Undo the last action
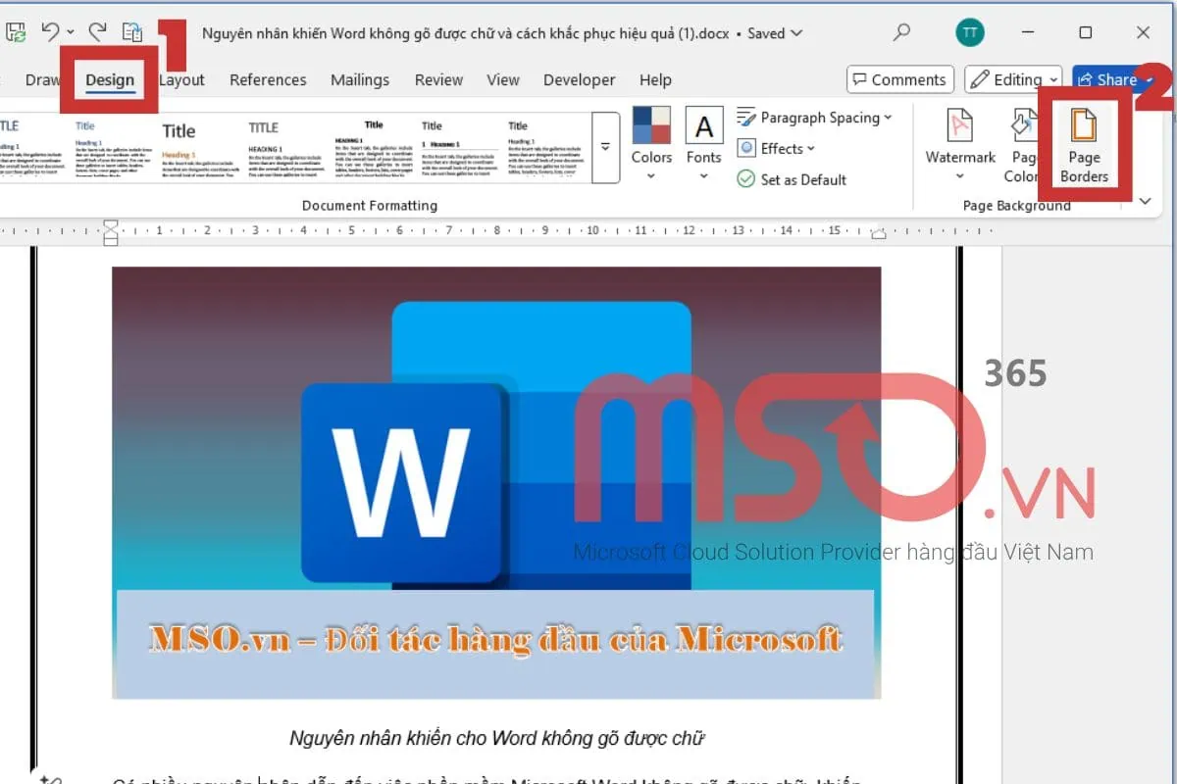The image size is (1177, 784). click(x=52, y=31)
